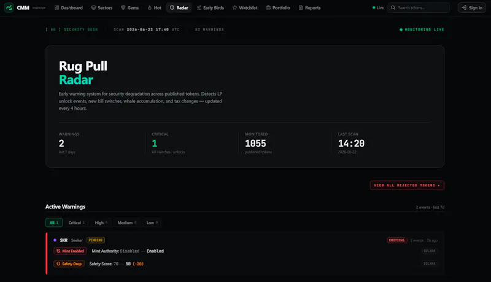Click the Watchlist star icon
Image resolution: width=491 pixels, height=282 pixels.
tap(234, 7)
